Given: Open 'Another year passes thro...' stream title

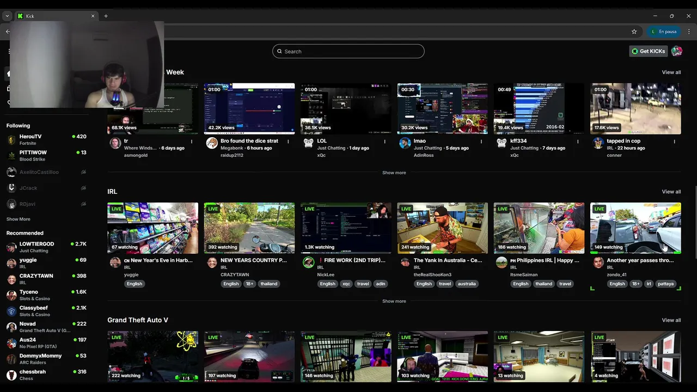Looking at the screenshot, I should point(640,260).
